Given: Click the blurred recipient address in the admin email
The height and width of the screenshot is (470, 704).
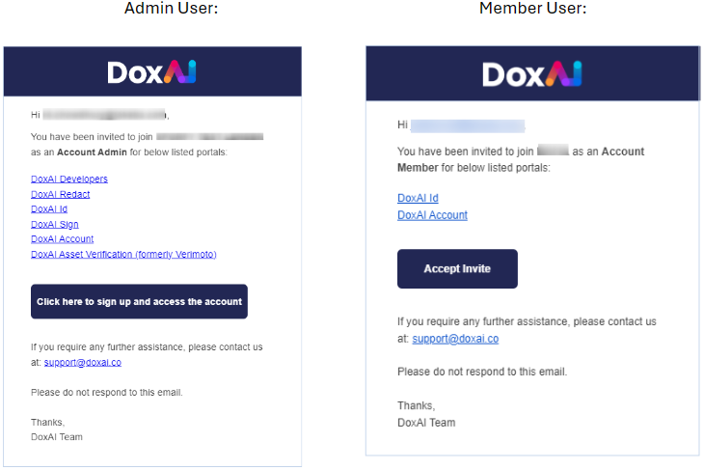Looking at the screenshot, I should tap(104, 115).
